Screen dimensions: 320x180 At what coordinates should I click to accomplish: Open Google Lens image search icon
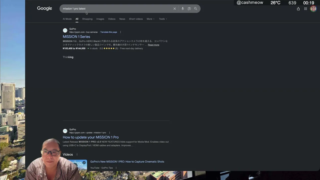189,9
